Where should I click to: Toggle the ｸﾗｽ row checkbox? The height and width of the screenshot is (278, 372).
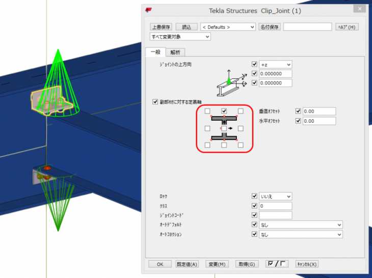[254, 206]
